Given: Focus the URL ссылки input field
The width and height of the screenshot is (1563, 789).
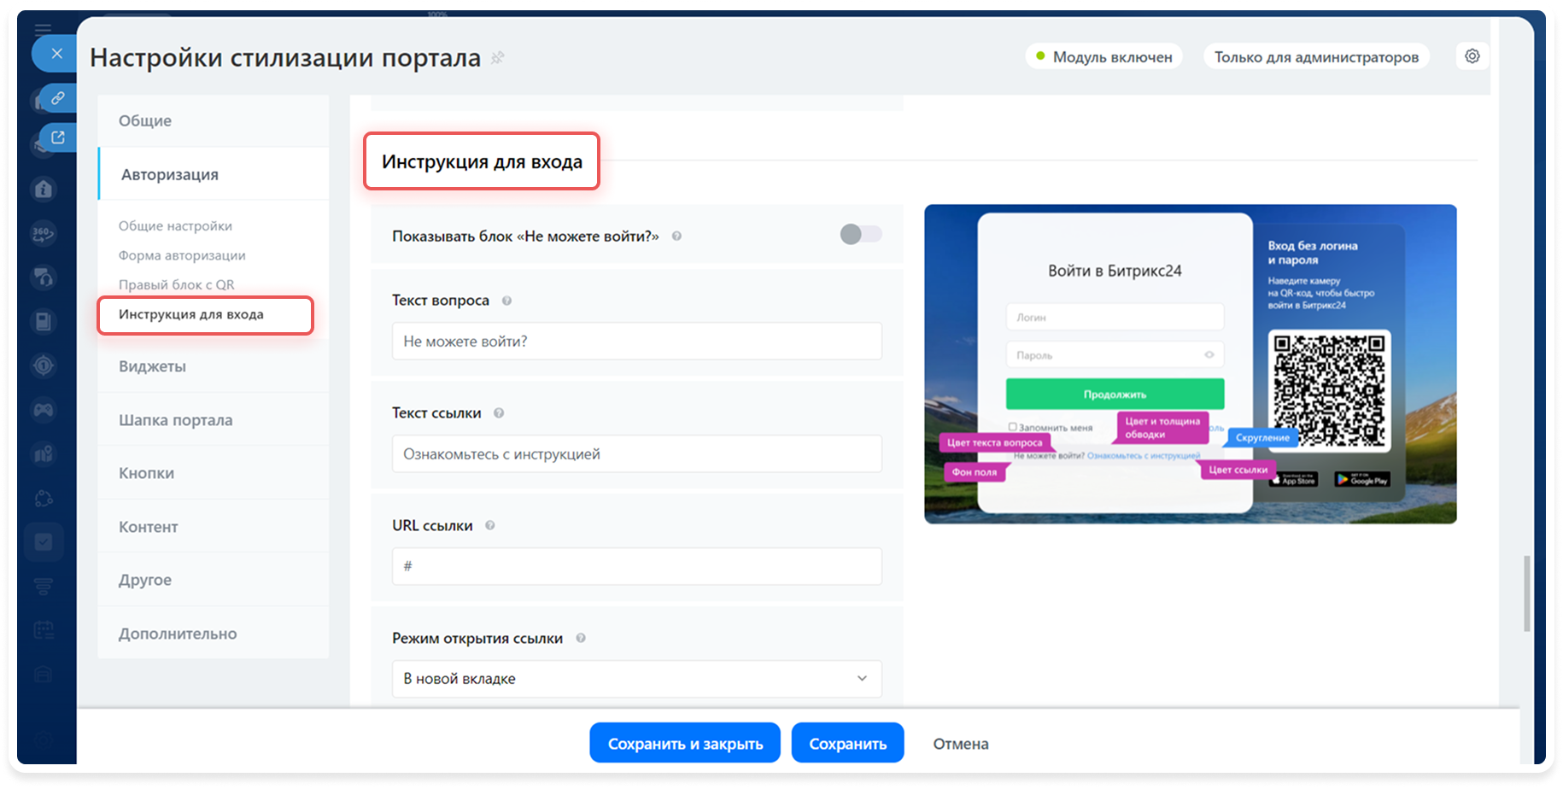Looking at the screenshot, I should tap(637, 566).
